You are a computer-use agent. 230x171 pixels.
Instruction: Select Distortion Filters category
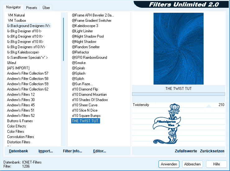pos(19,142)
